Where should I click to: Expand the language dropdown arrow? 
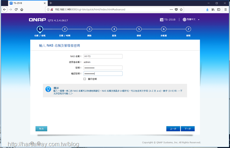click(x=199, y=20)
